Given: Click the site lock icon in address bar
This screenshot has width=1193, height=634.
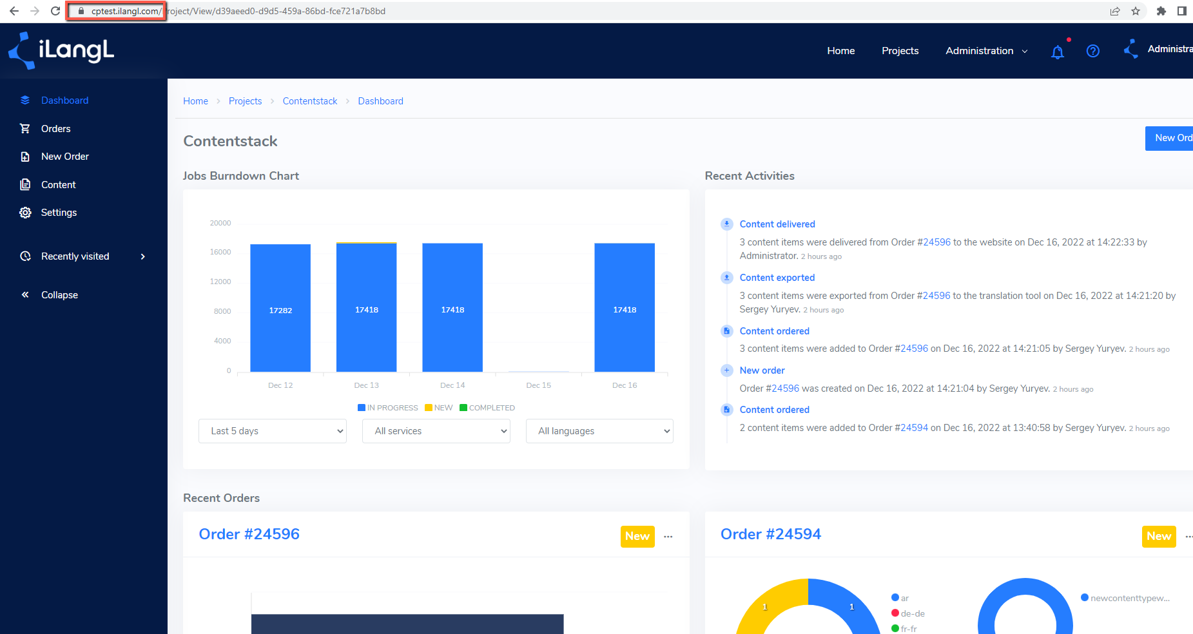Looking at the screenshot, I should tap(81, 11).
